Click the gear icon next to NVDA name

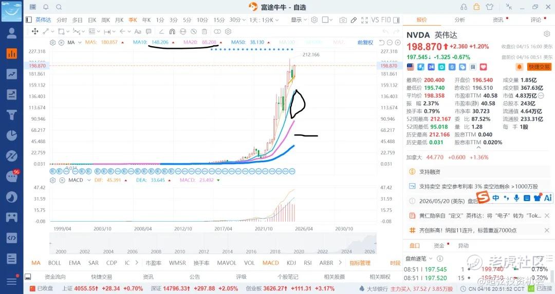tap(546, 34)
